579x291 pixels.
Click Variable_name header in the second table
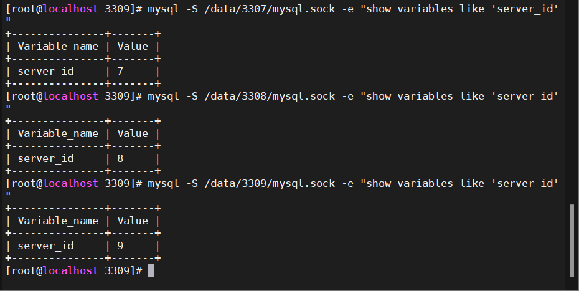coord(55,133)
